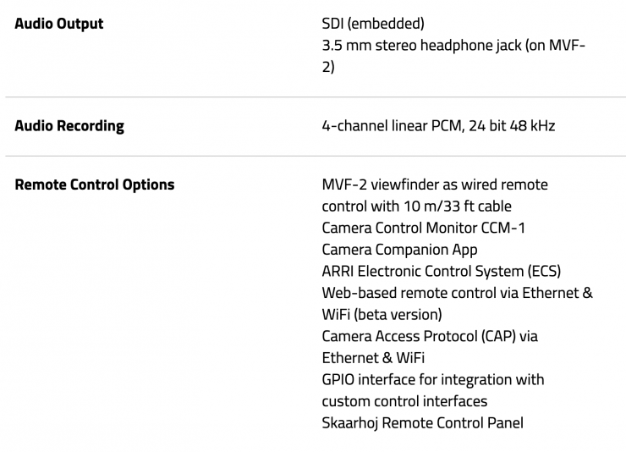Click the "custom control interfaces" text
626x452 pixels.
coord(404,401)
